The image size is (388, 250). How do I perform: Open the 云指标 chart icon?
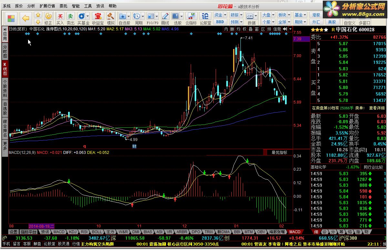click(x=191, y=18)
